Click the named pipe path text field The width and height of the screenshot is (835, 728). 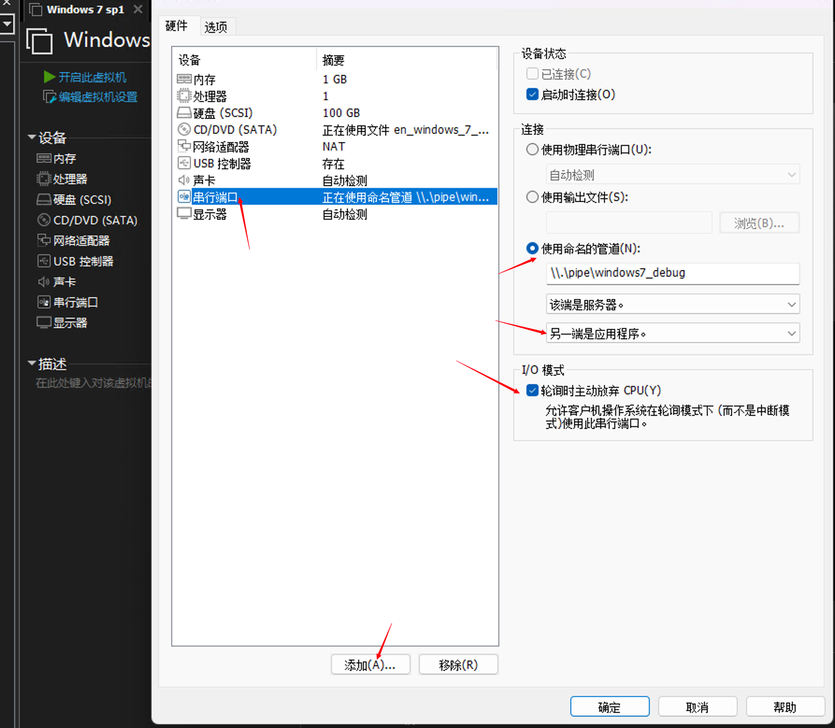point(672,273)
